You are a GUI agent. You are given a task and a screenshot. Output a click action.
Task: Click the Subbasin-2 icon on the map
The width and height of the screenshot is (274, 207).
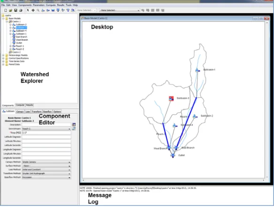[x=195, y=116]
